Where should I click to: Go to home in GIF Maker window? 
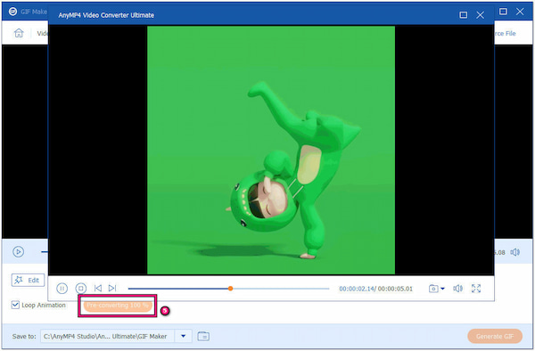(x=19, y=33)
